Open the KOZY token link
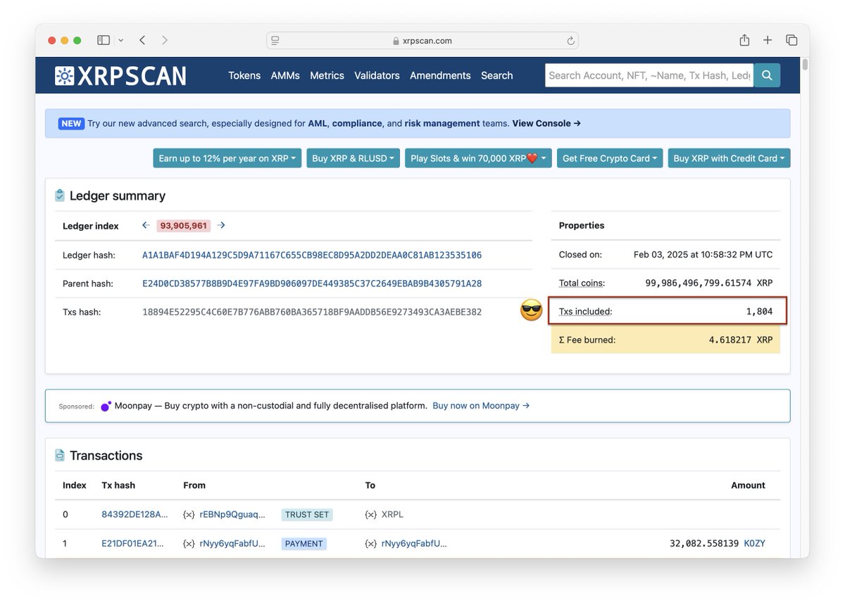Screen dimensions: 845x605 (755, 543)
